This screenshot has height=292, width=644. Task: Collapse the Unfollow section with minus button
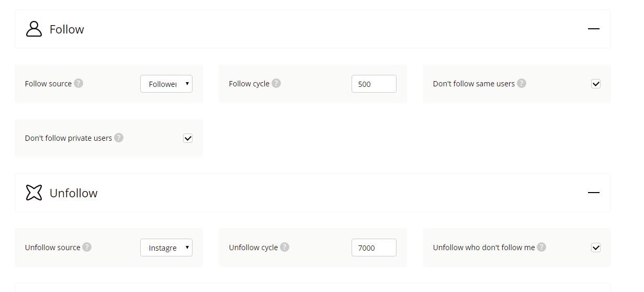593,193
